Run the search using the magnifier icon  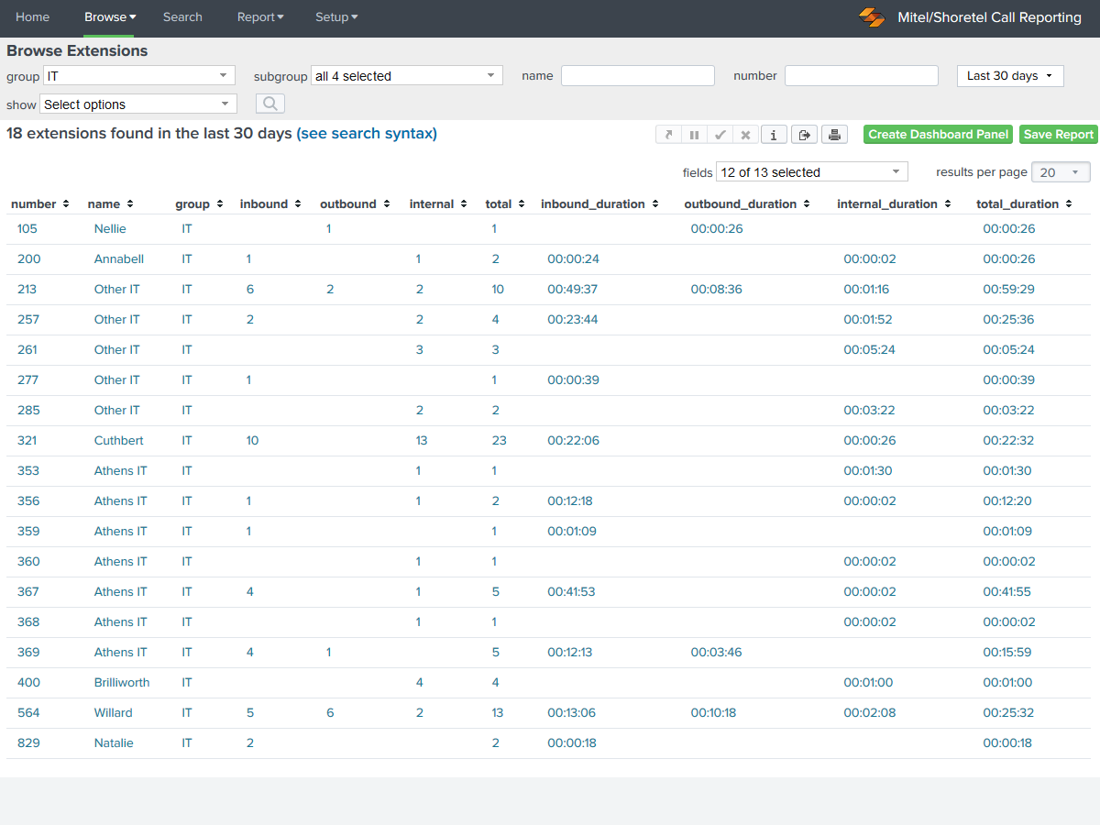click(x=269, y=104)
